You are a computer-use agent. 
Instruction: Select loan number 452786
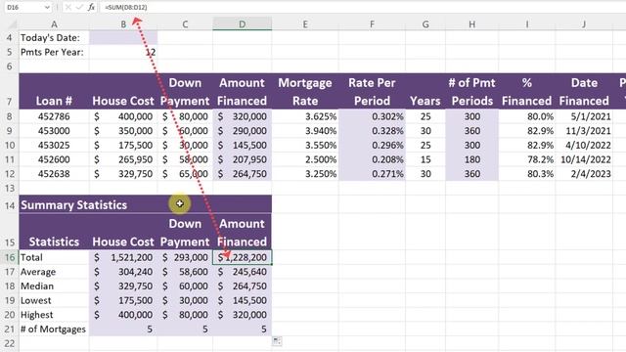pyautogui.click(x=54, y=116)
